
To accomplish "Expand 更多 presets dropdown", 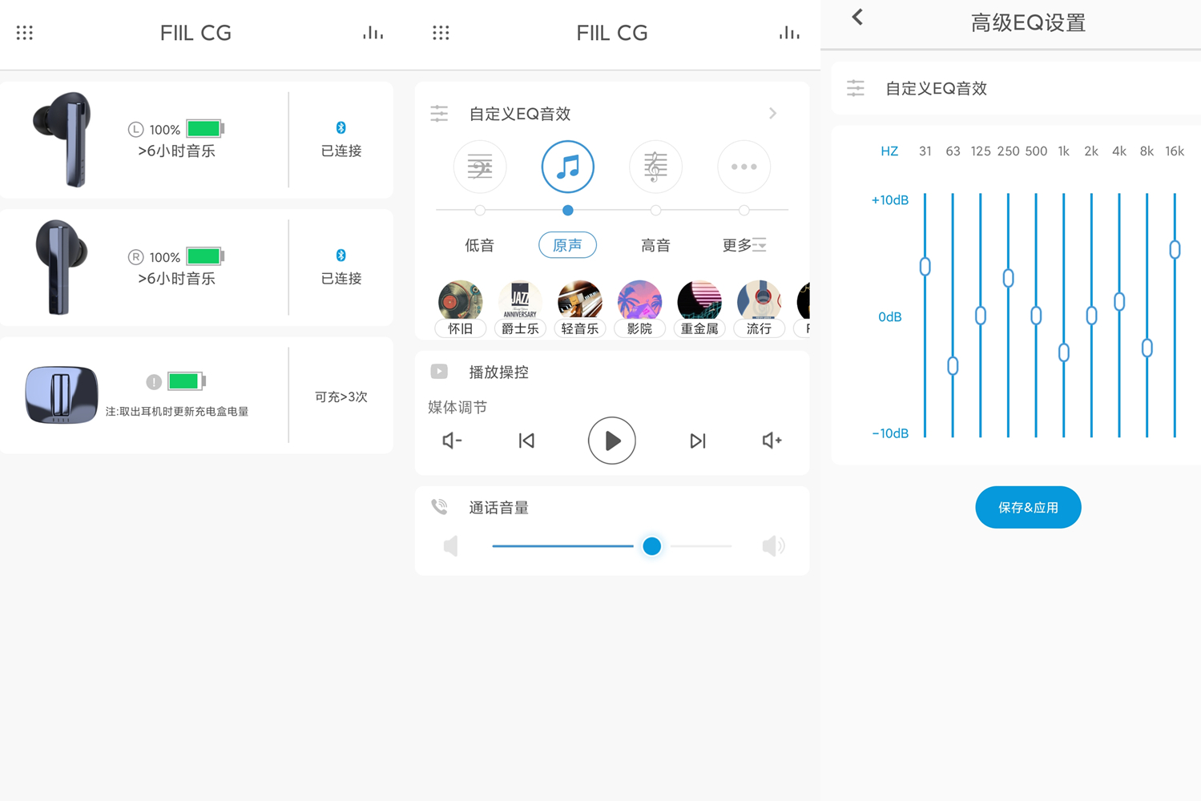I will pyautogui.click(x=744, y=245).
